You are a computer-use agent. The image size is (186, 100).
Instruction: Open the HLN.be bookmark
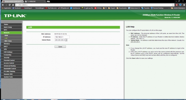pos(98,8)
